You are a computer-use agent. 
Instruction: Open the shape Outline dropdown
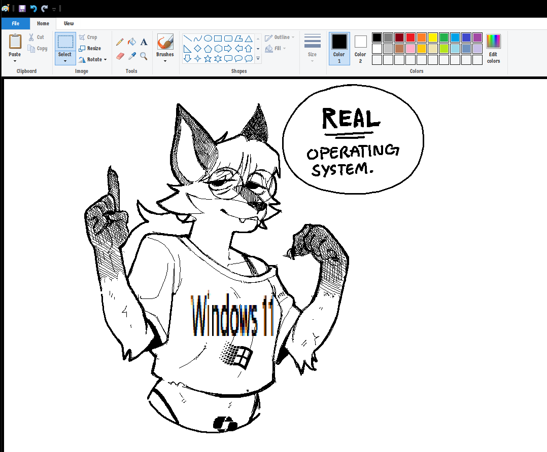tap(280, 37)
